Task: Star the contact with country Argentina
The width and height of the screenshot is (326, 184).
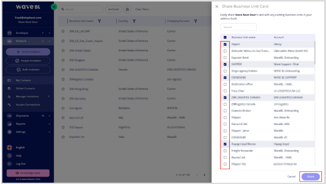Action: (63, 127)
